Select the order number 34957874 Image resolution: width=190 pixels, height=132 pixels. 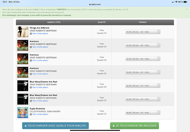[61, 10]
